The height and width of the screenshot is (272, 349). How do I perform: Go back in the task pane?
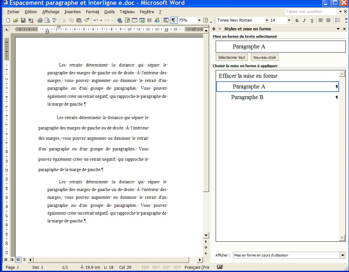click(214, 29)
